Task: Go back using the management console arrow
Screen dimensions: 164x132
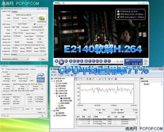Action: [52, 75]
